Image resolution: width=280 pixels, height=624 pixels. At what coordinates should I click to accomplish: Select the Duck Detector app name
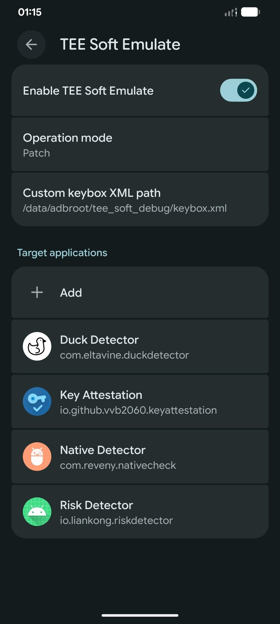99,340
